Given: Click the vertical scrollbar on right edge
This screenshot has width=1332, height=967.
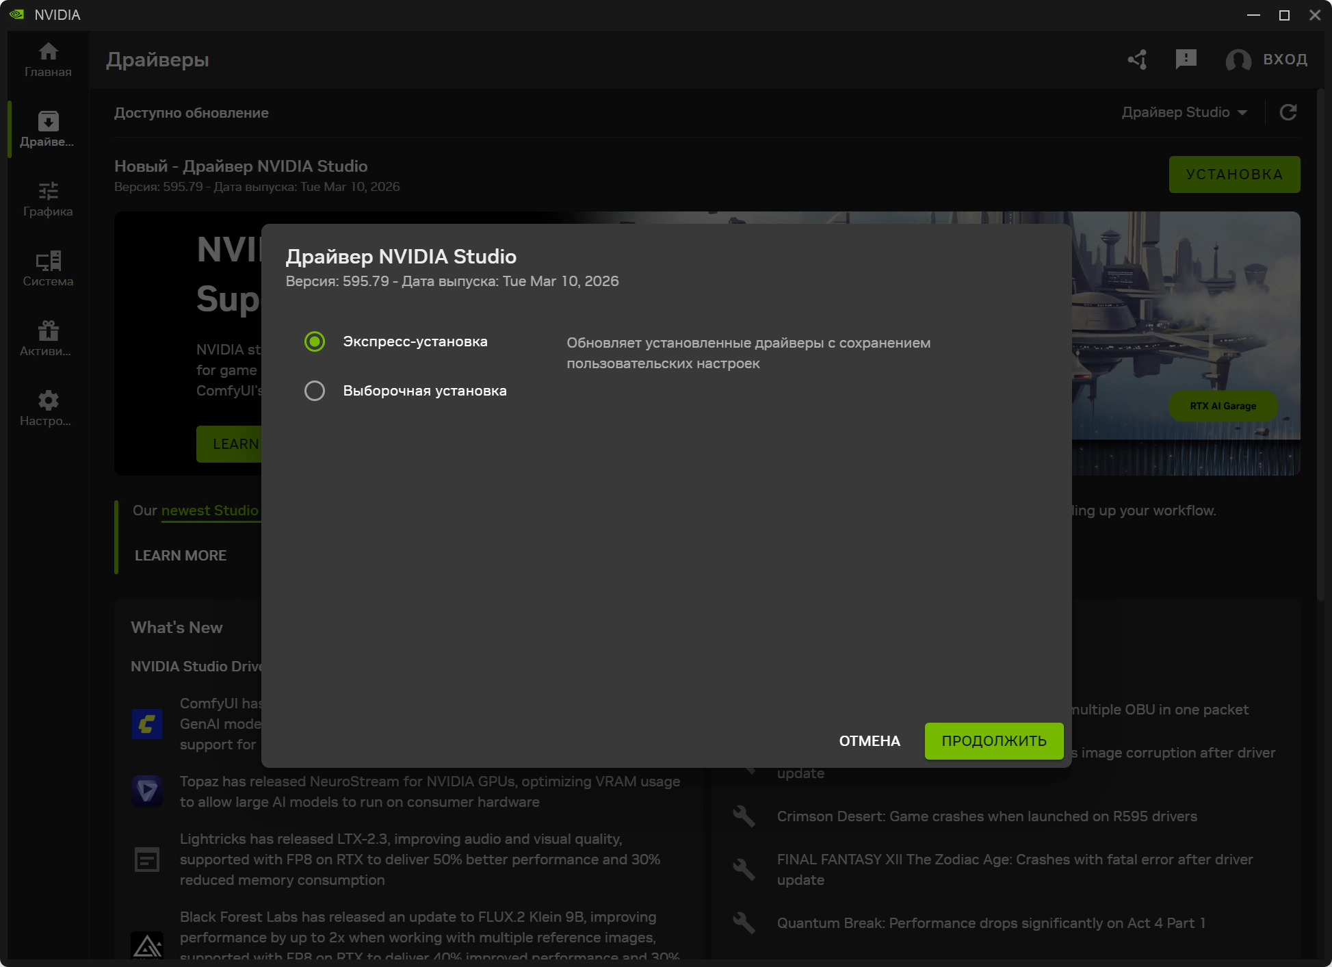Looking at the screenshot, I should (x=1320, y=342).
